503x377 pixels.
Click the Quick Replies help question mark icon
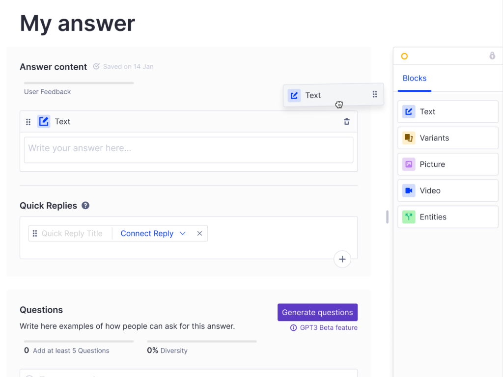[x=85, y=206]
